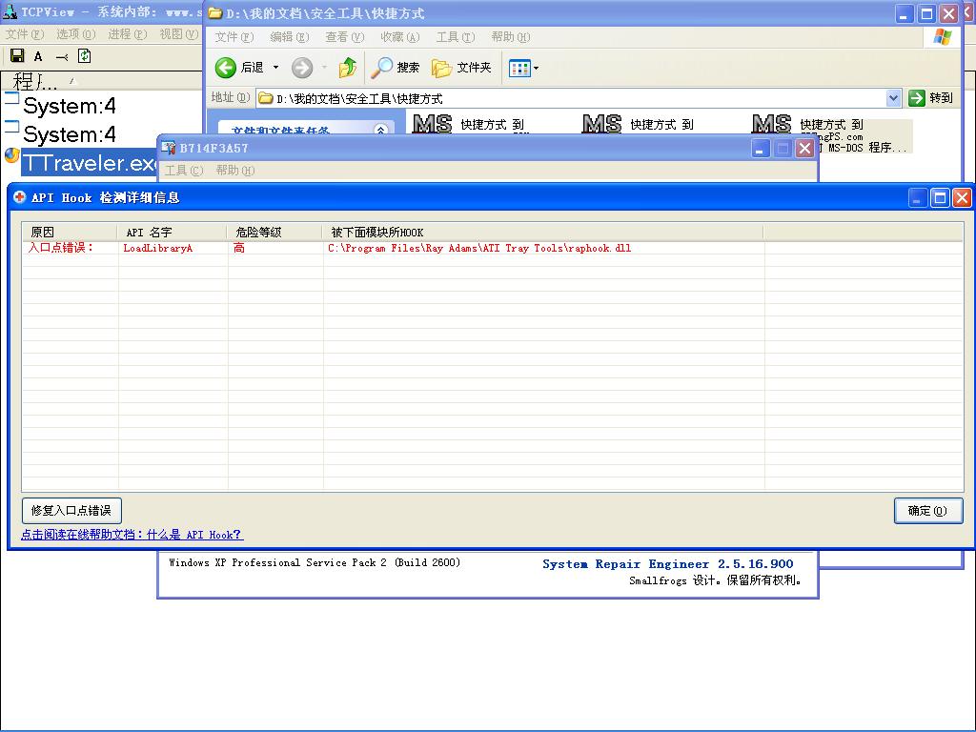This screenshot has height=732, width=976.
Task: Click the TCPView save icon
Action: [16, 56]
